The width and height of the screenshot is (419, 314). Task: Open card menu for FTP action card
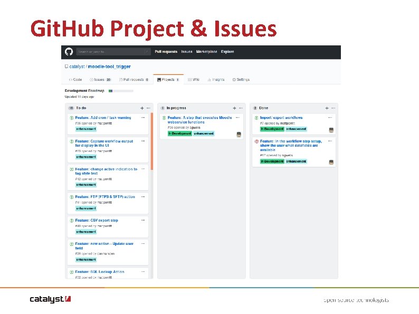click(143, 197)
